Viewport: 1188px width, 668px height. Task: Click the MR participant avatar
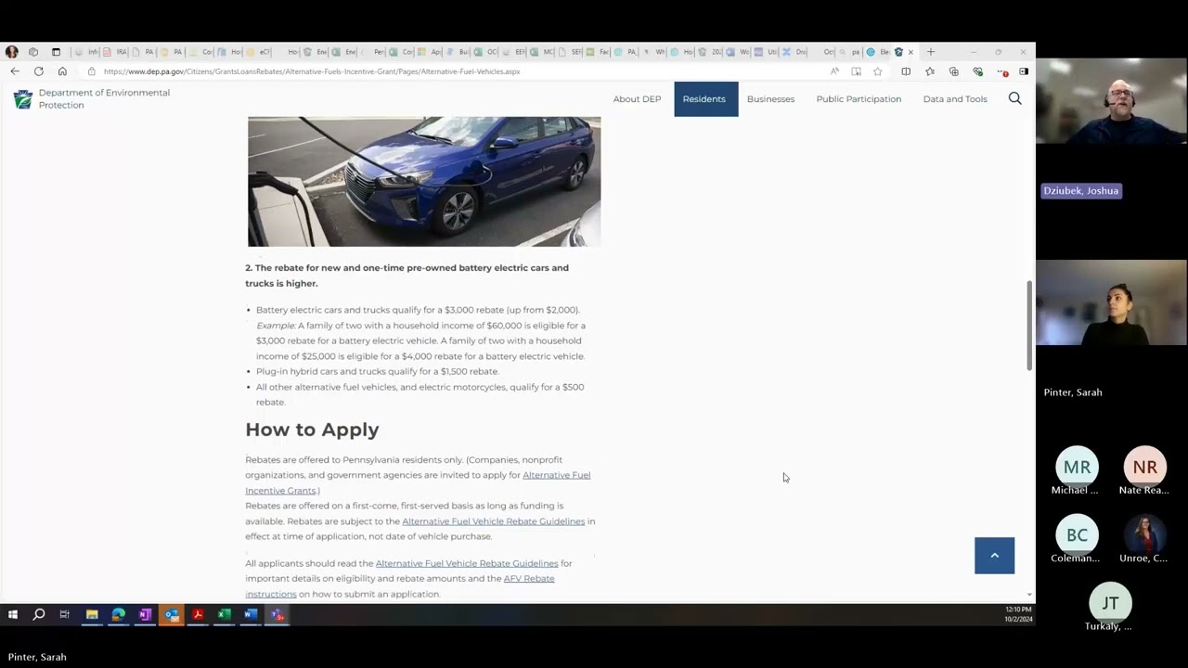click(x=1077, y=467)
